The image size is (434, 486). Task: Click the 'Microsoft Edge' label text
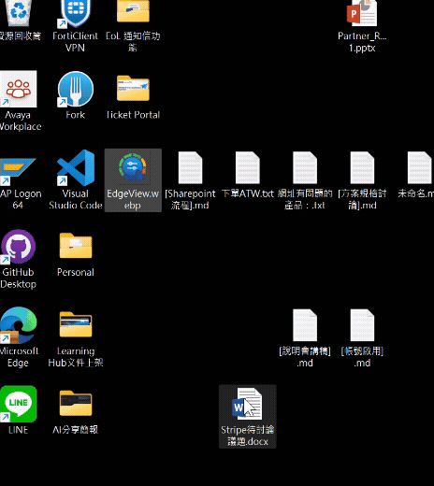(x=18, y=357)
